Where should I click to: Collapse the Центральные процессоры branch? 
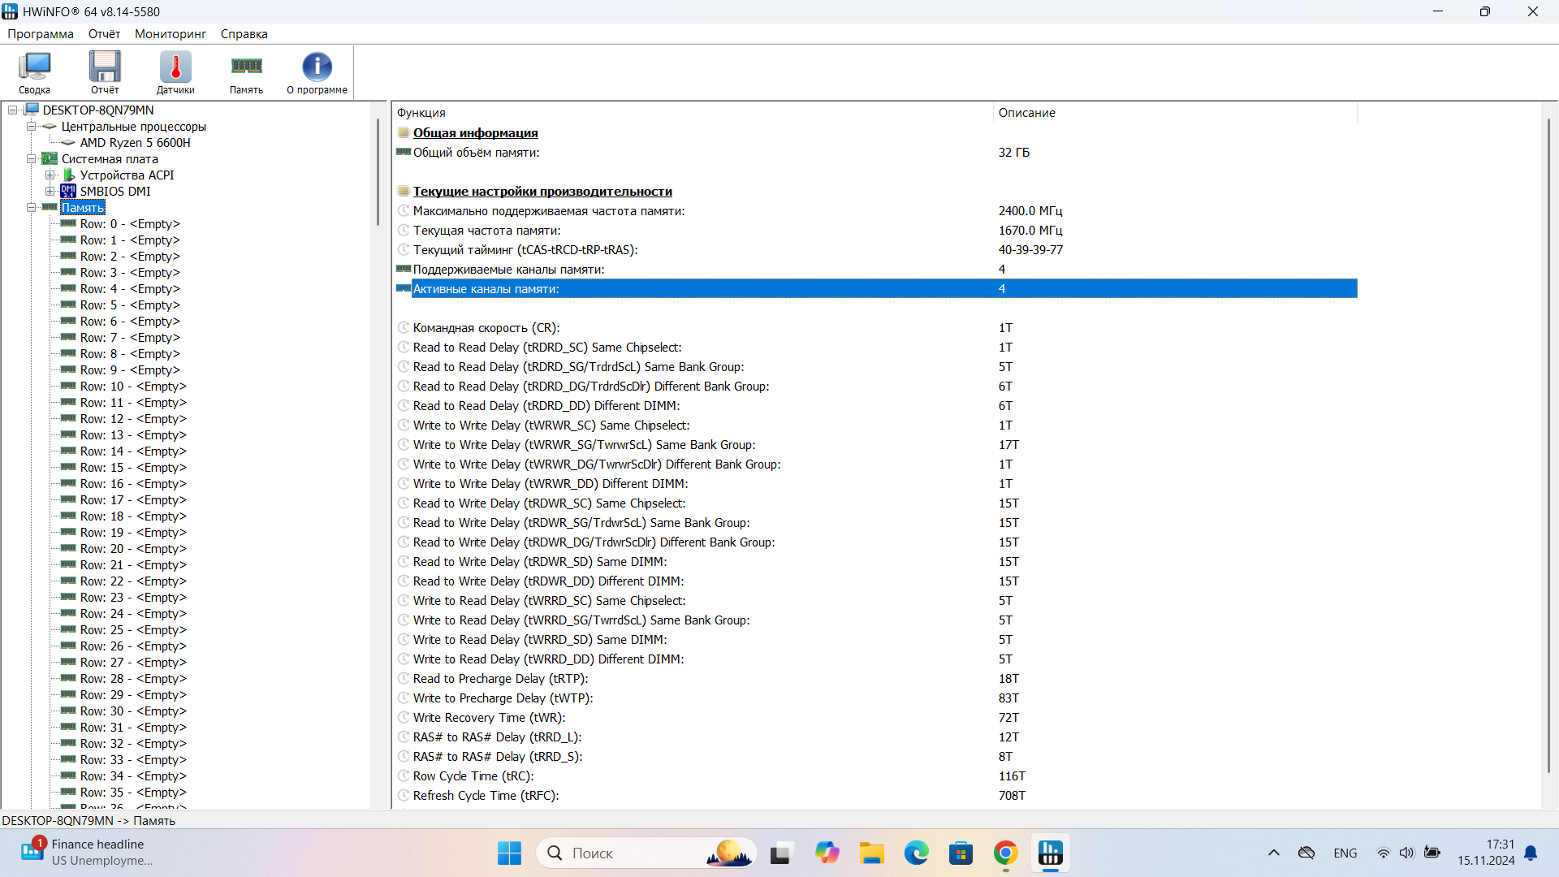pyautogui.click(x=32, y=127)
